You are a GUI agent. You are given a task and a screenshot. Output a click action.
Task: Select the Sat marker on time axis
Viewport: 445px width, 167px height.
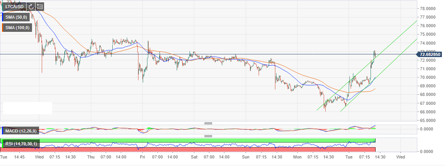194,157
